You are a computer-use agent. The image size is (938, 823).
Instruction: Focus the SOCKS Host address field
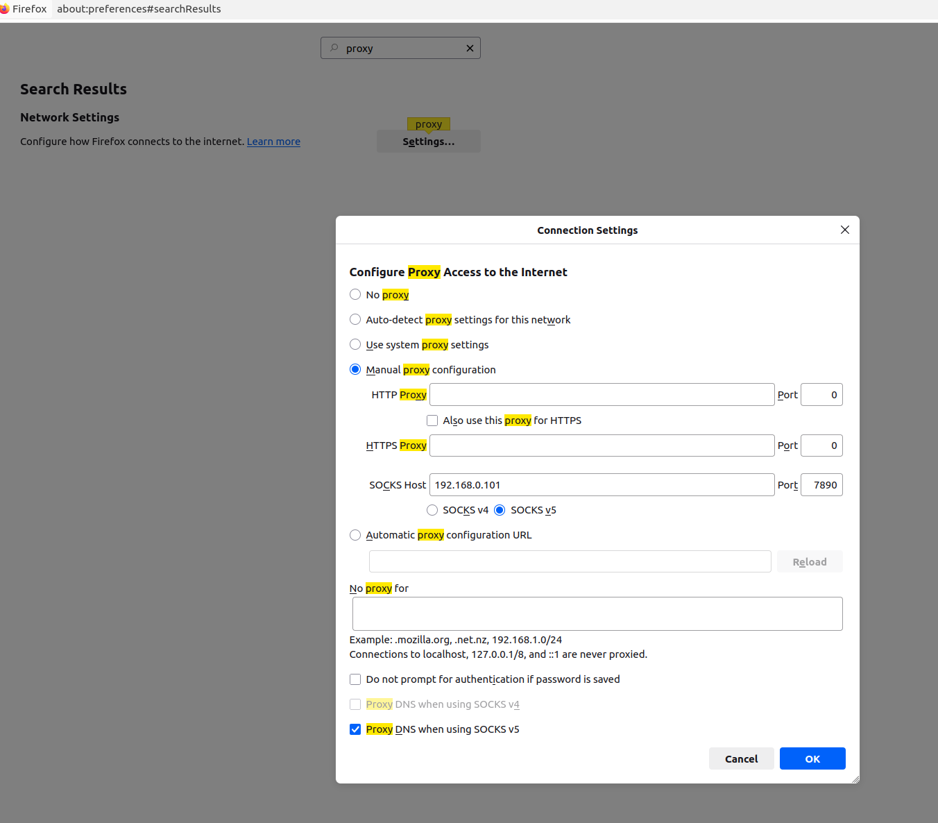[602, 485]
